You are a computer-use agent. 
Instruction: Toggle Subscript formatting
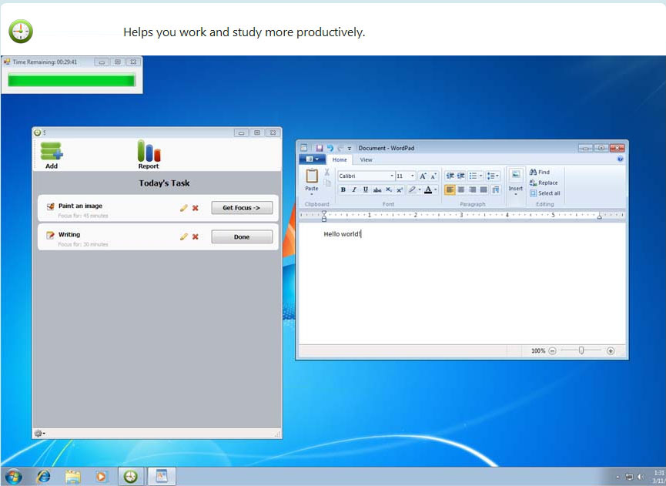(x=389, y=190)
